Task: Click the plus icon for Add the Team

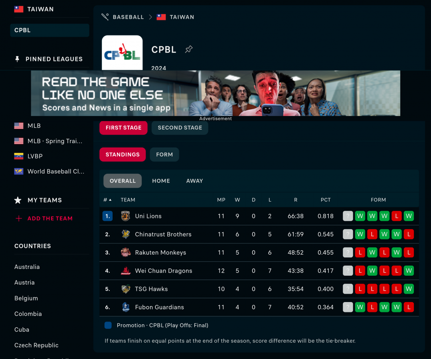Action: [19, 218]
